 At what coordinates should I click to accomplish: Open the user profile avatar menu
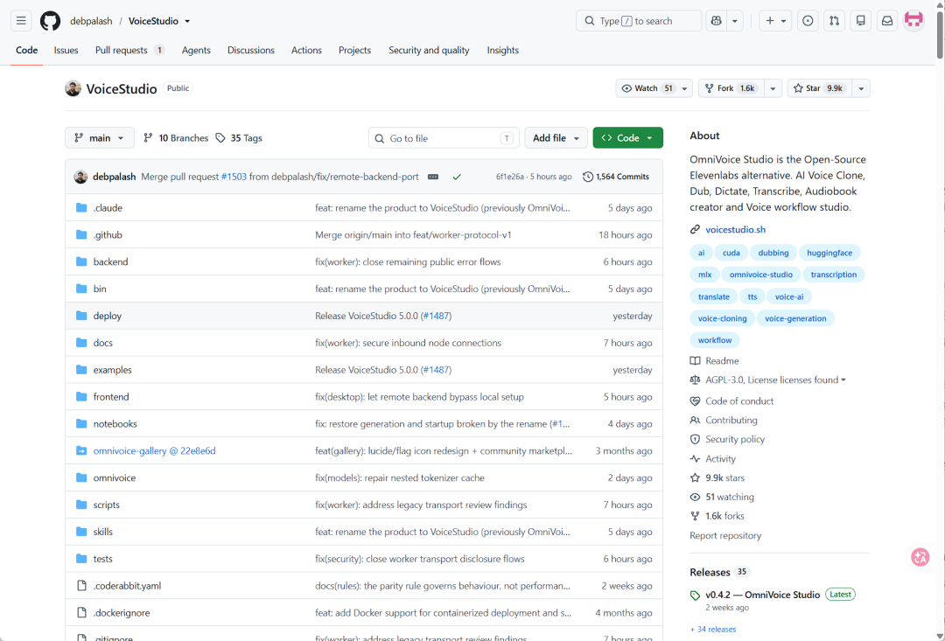tap(913, 21)
